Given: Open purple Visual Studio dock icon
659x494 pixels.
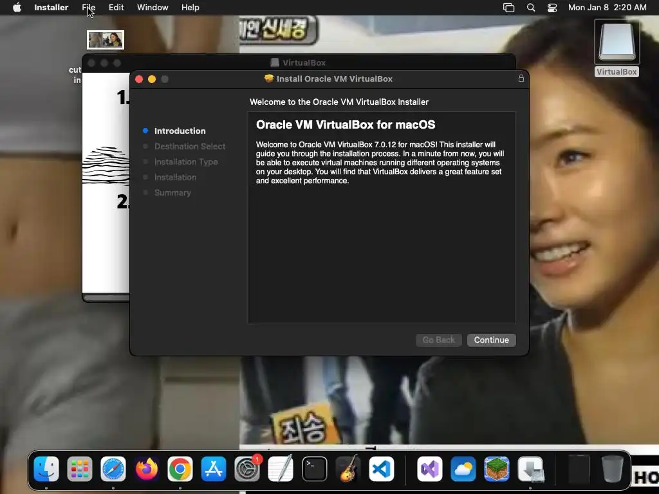Looking at the screenshot, I should [x=429, y=469].
